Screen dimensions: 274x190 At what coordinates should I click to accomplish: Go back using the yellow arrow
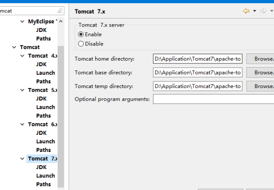pos(246,11)
